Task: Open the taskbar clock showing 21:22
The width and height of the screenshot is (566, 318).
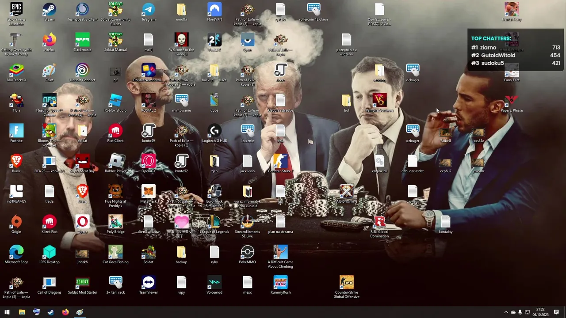Action: click(540, 312)
